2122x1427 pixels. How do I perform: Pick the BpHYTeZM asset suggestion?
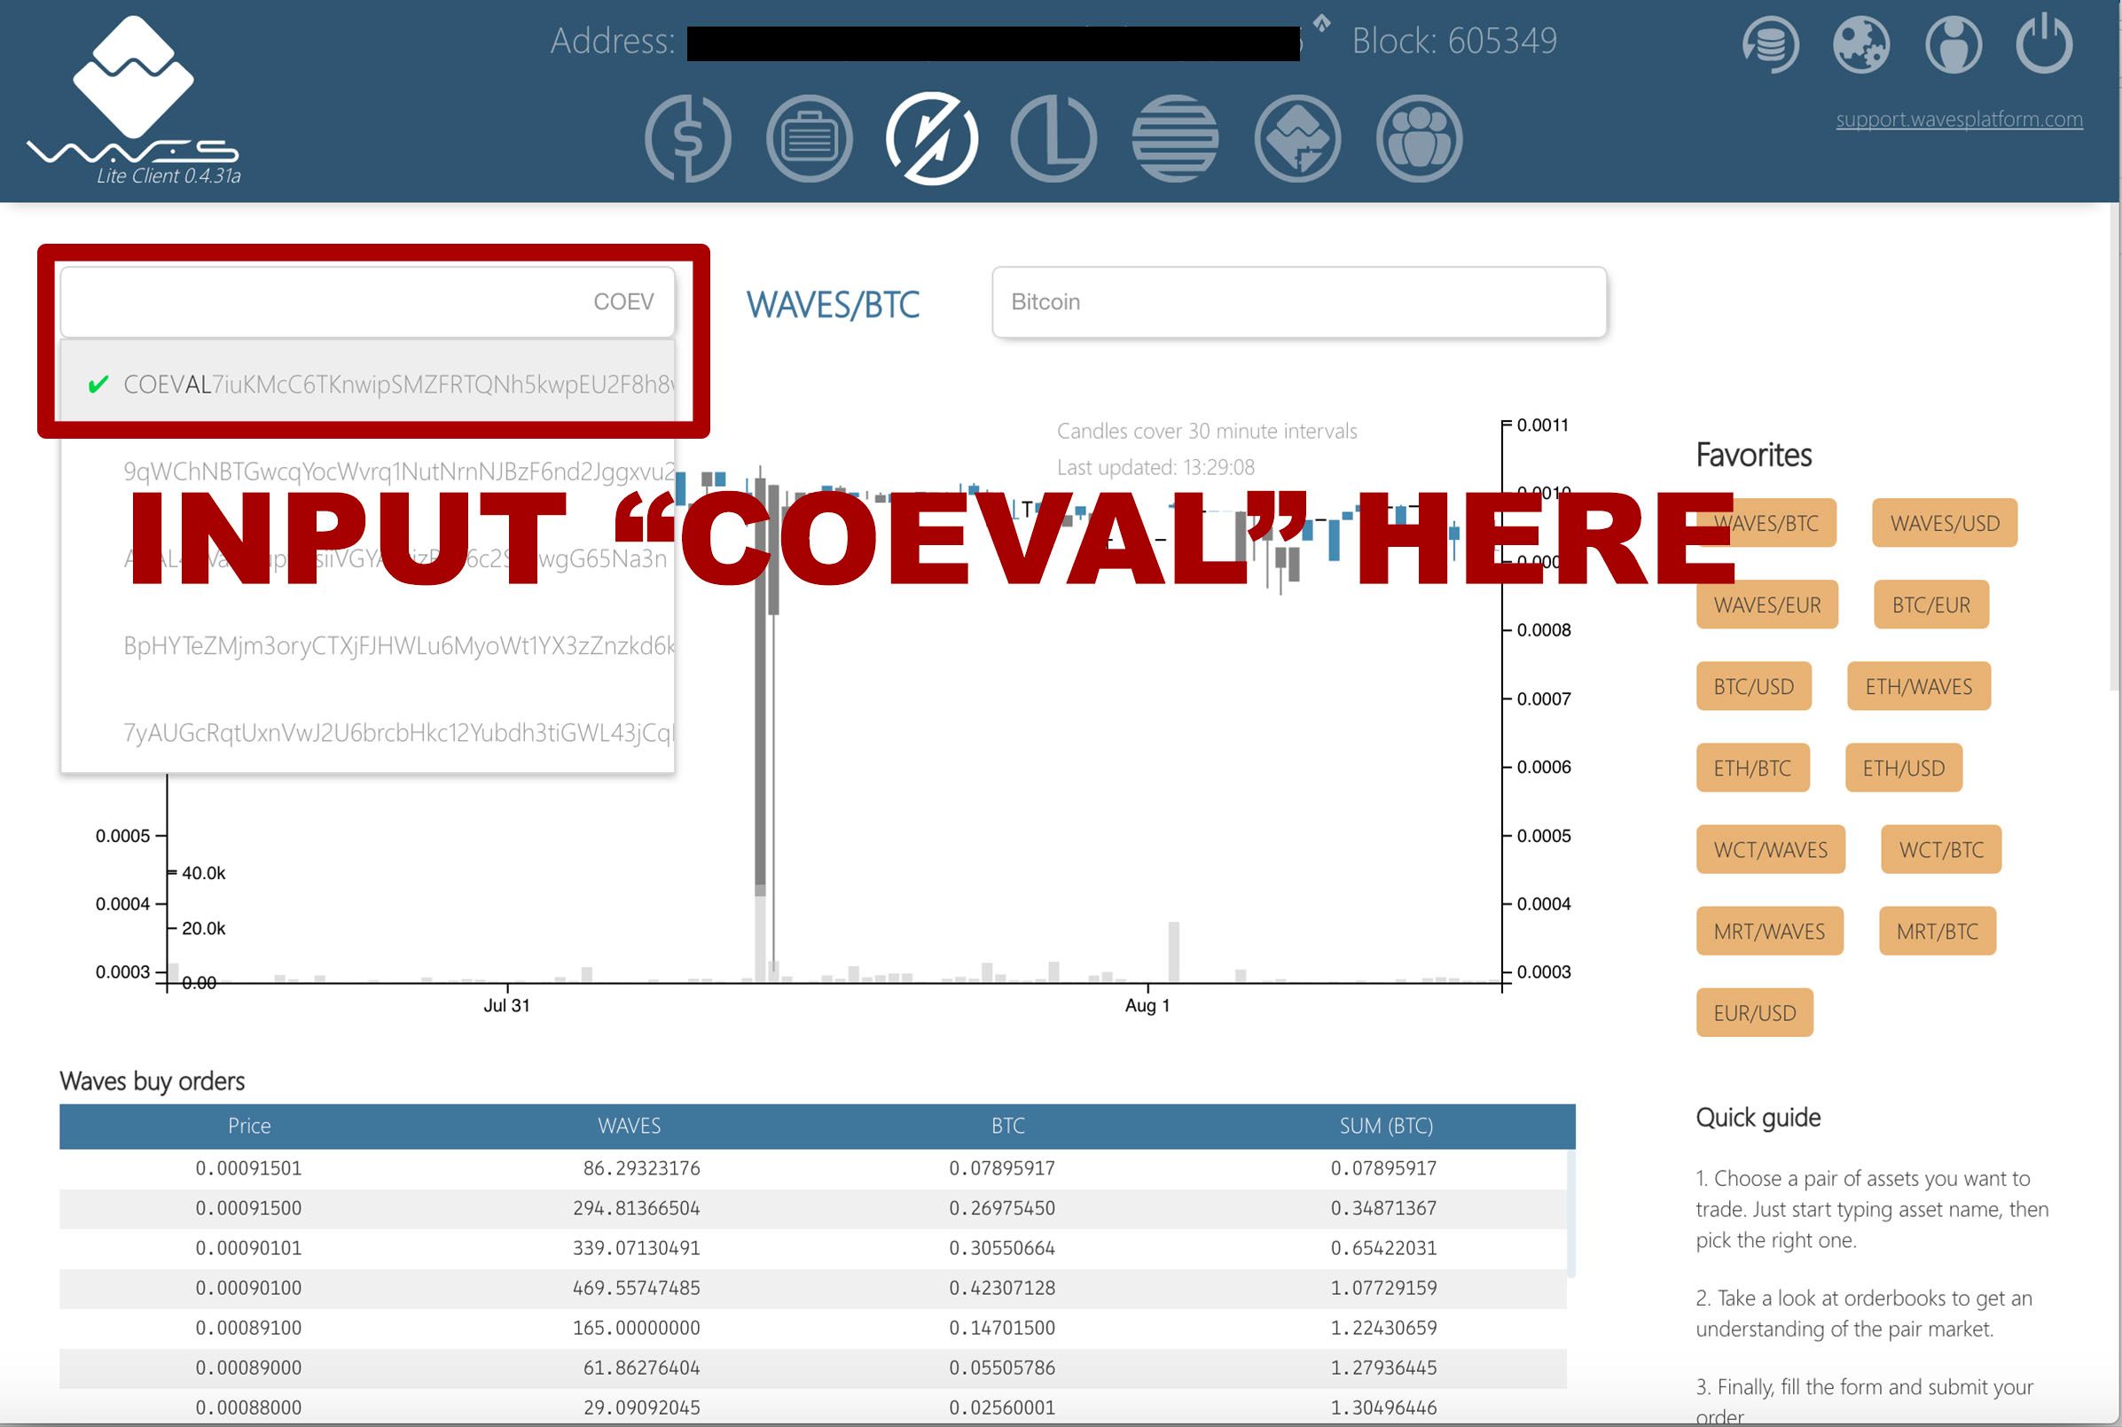[x=398, y=646]
